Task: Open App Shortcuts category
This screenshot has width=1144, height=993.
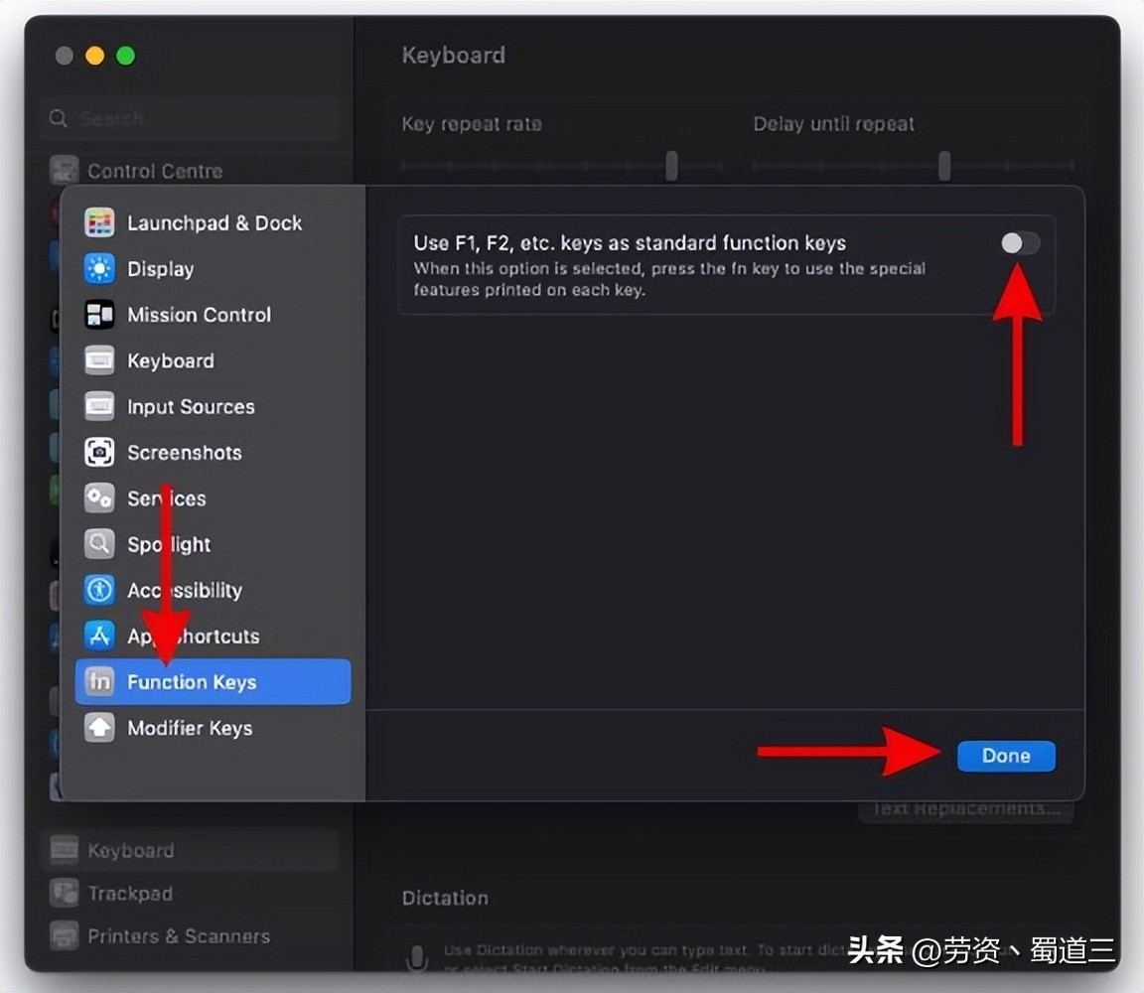Action: point(214,637)
